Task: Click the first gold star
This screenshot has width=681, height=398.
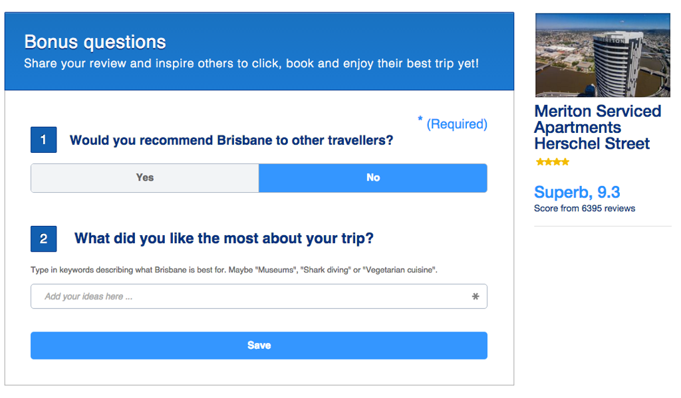Action: [x=540, y=162]
